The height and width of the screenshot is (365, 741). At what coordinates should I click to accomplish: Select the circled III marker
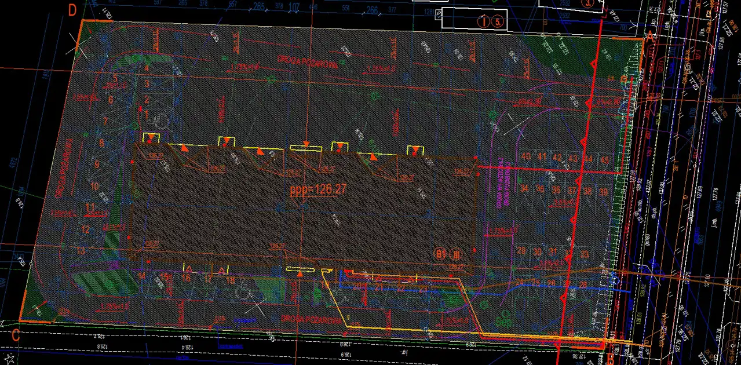[x=456, y=254]
